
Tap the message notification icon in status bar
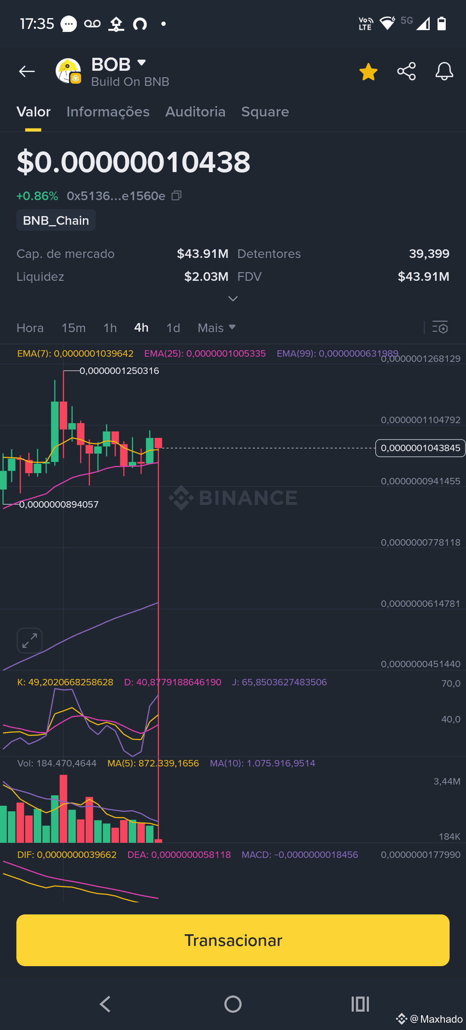tap(69, 24)
